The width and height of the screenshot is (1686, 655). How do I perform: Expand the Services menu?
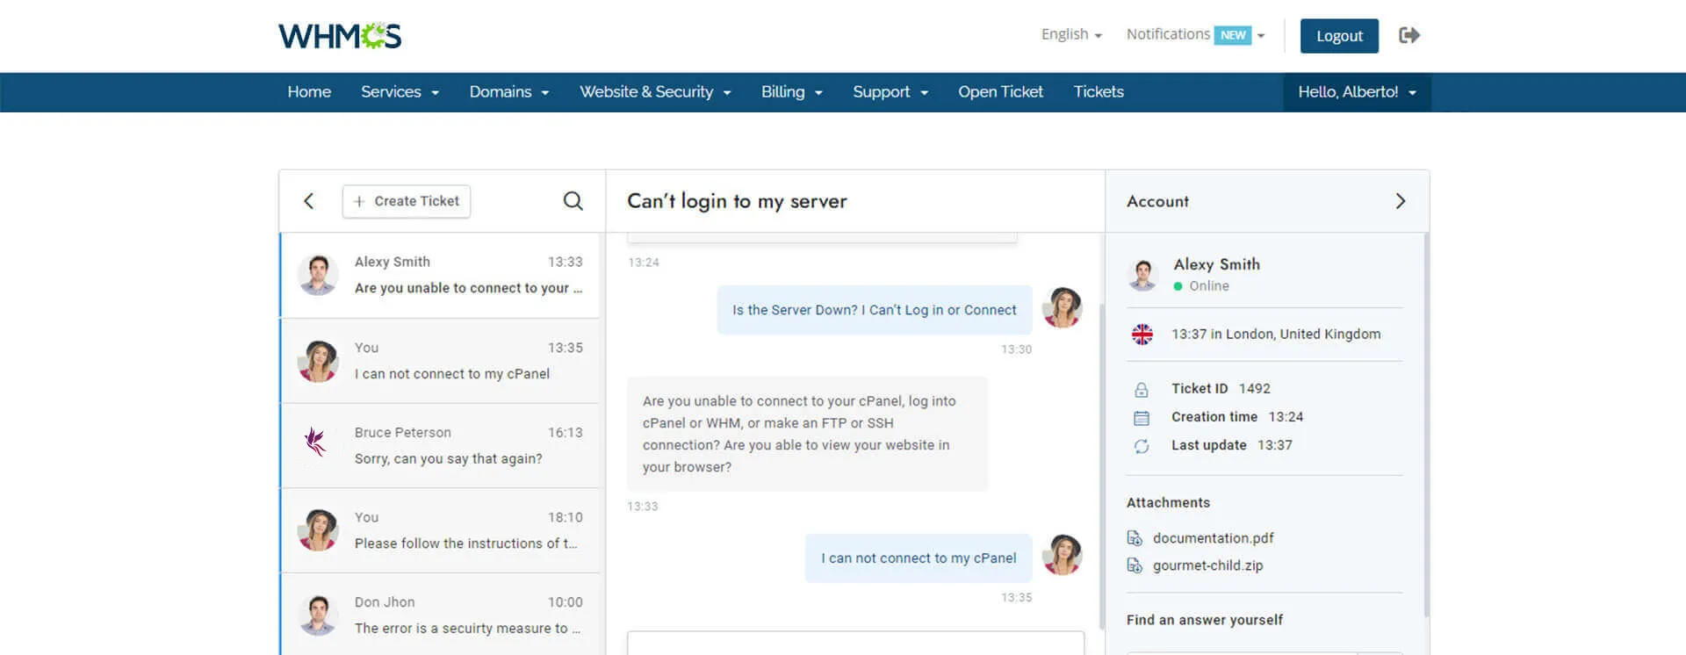pyautogui.click(x=400, y=92)
